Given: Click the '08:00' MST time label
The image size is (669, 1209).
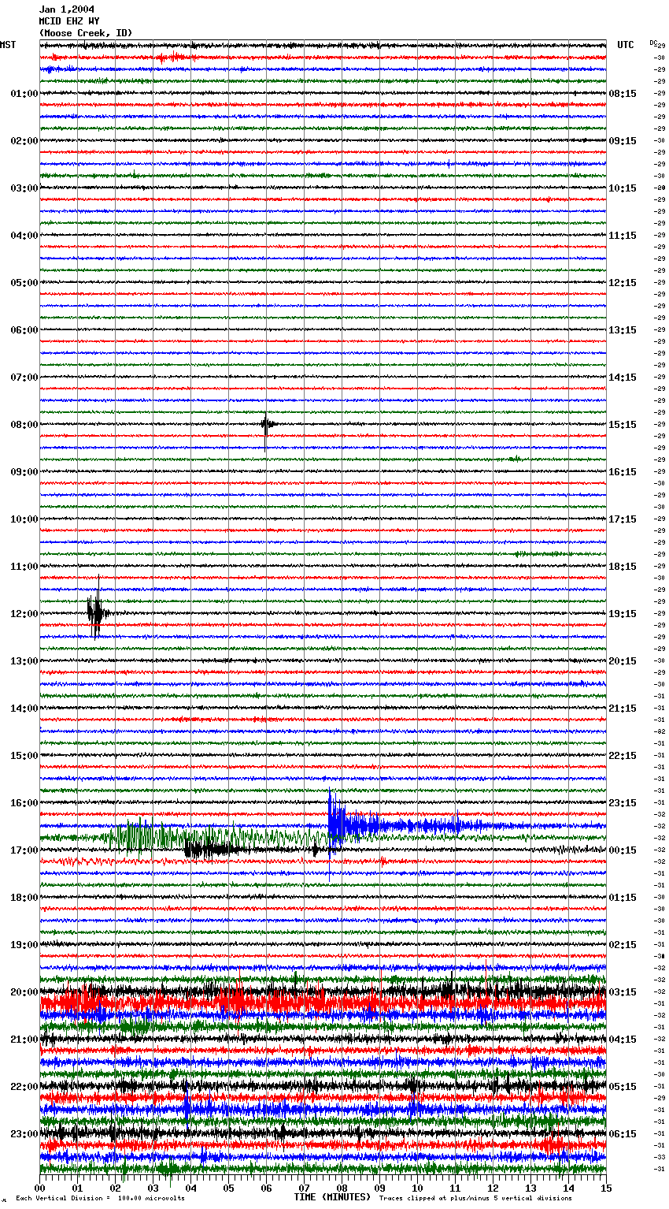Looking at the screenshot, I should pos(24,425).
